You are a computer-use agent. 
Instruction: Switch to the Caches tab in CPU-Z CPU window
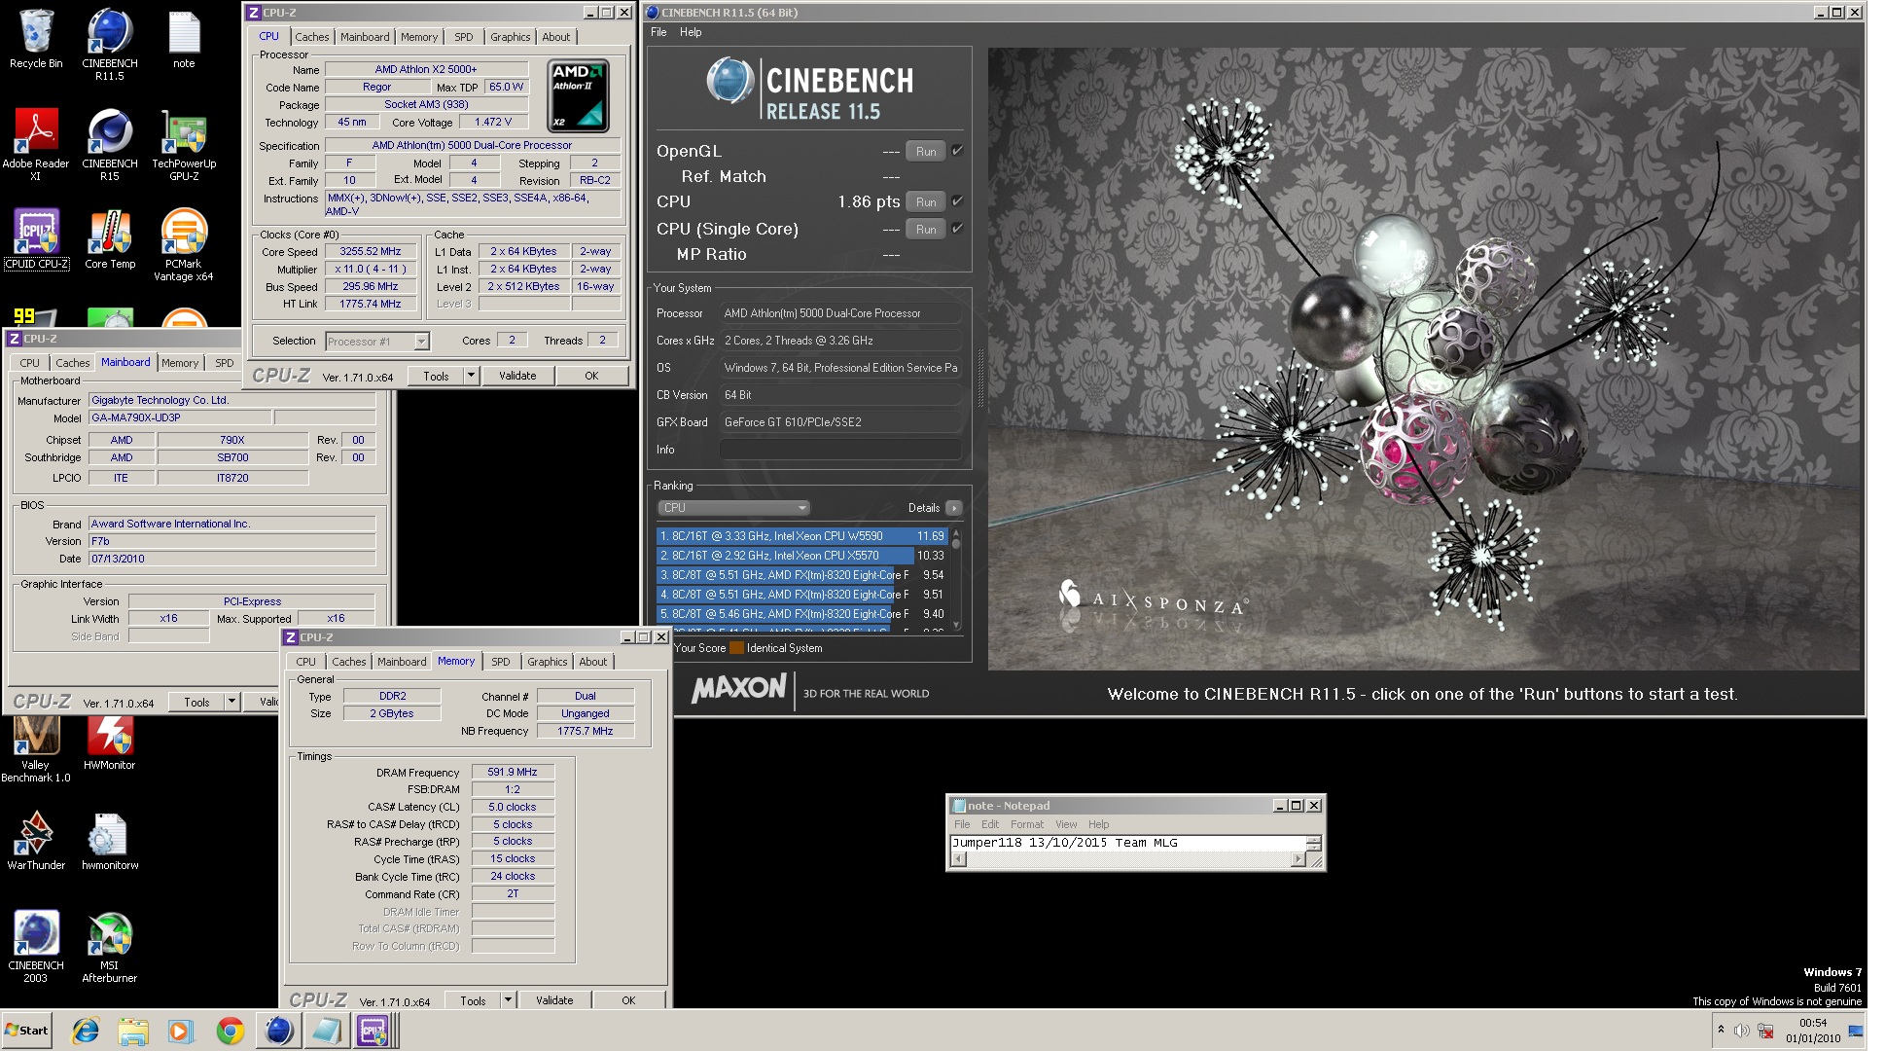(x=312, y=37)
